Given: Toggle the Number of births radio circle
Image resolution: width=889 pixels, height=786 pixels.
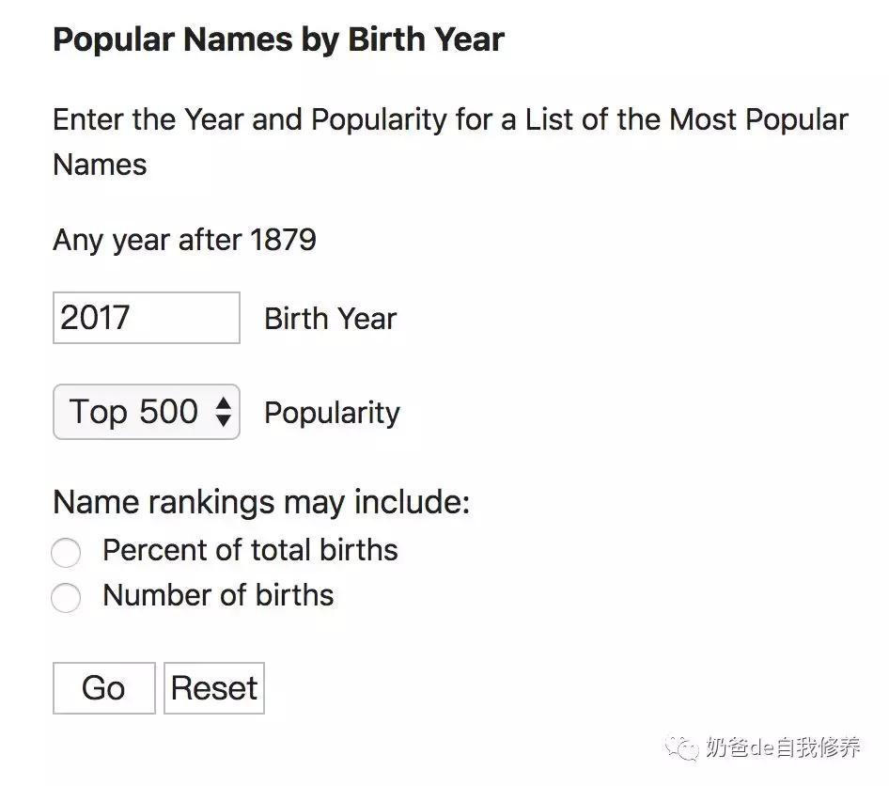Looking at the screenshot, I should (66, 598).
